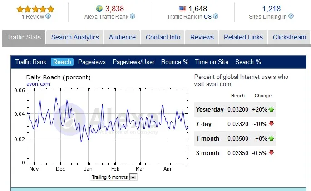Open the Audience tab
311x191 pixels.
(122, 37)
